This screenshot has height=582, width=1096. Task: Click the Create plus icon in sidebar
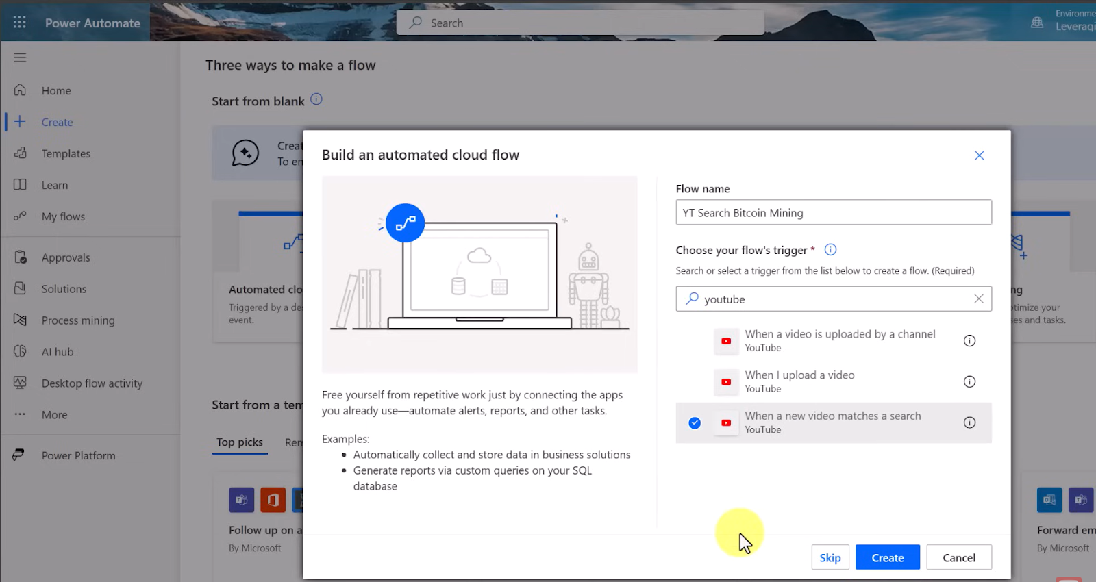click(x=20, y=121)
